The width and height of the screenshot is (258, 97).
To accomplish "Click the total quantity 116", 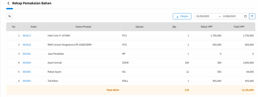I will [x=187, y=90].
